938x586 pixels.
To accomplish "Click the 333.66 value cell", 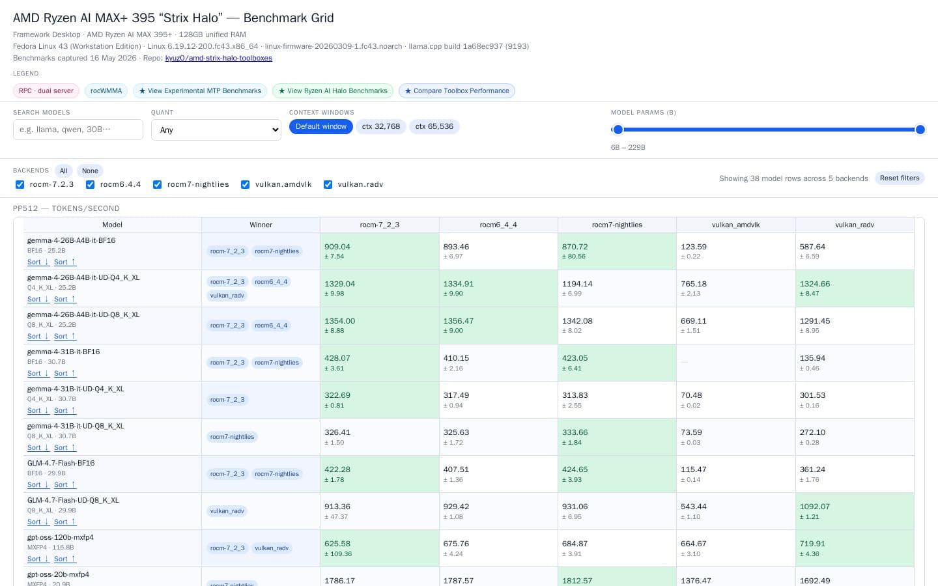I will 617,437.
